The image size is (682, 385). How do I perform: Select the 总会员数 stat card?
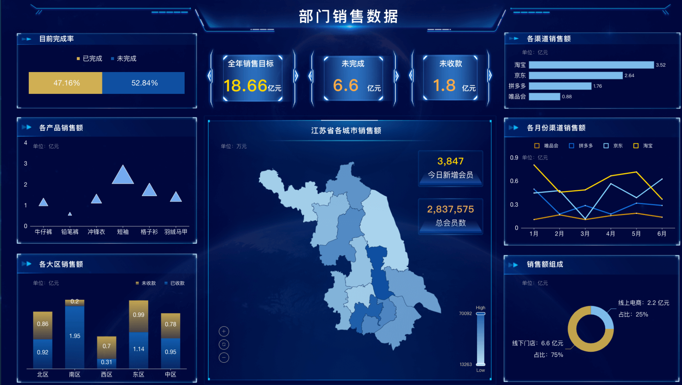[x=450, y=216]
